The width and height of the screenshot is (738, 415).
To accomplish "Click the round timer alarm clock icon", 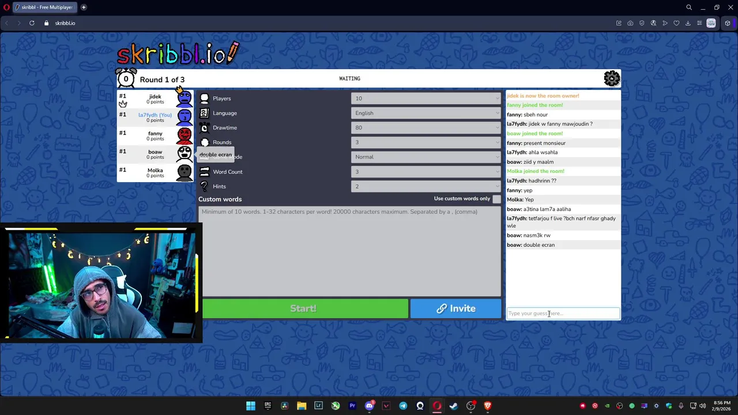I will 126,78.
